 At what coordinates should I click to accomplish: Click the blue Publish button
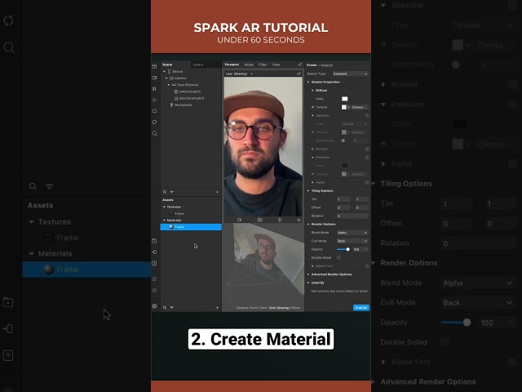(x=361, y=308)
